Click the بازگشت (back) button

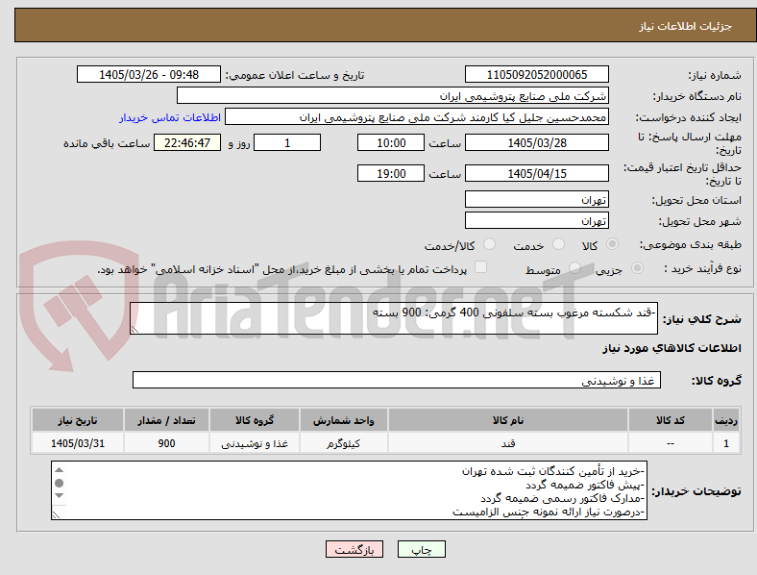click(354, 549)
